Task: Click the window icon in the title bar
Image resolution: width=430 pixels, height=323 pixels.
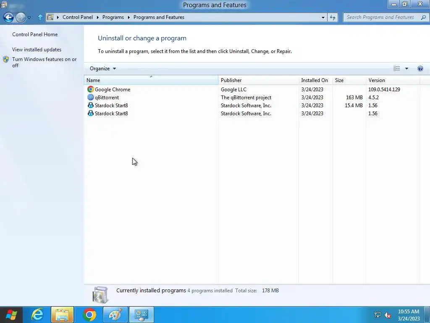Action: tap(3, 4)
